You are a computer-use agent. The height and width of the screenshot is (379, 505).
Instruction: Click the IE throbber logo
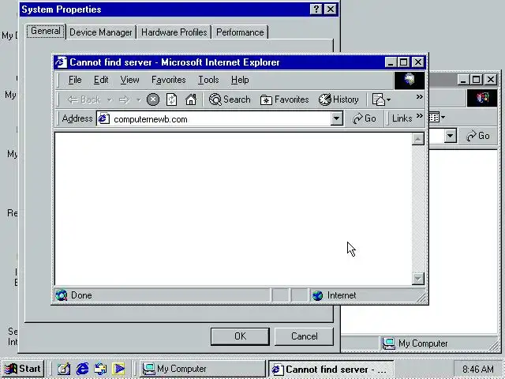410,81
